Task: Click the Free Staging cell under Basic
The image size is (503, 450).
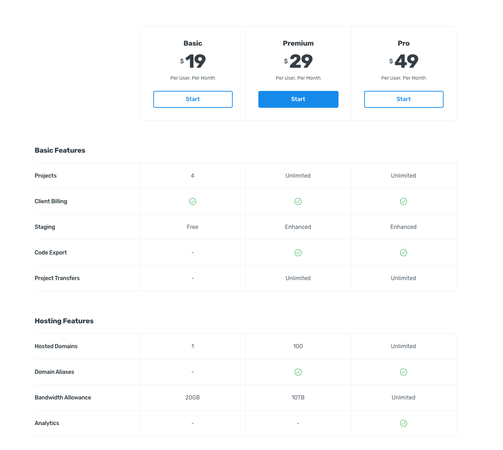Action: coord(193,227)
